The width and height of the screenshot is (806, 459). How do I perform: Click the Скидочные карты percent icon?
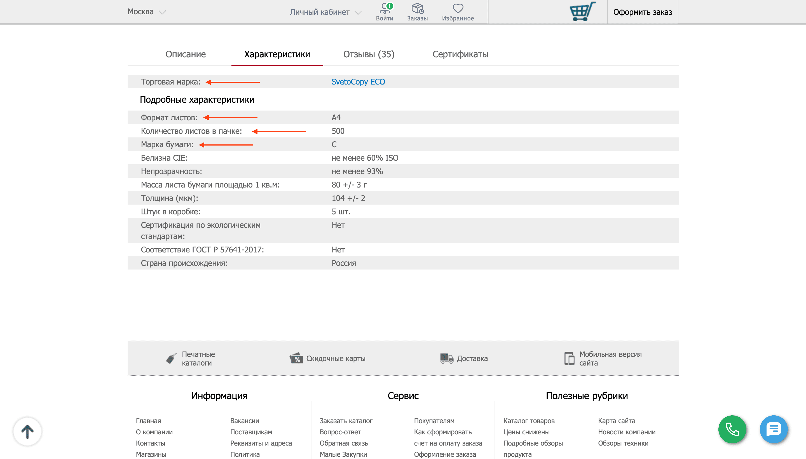click(x=296, y=358)
